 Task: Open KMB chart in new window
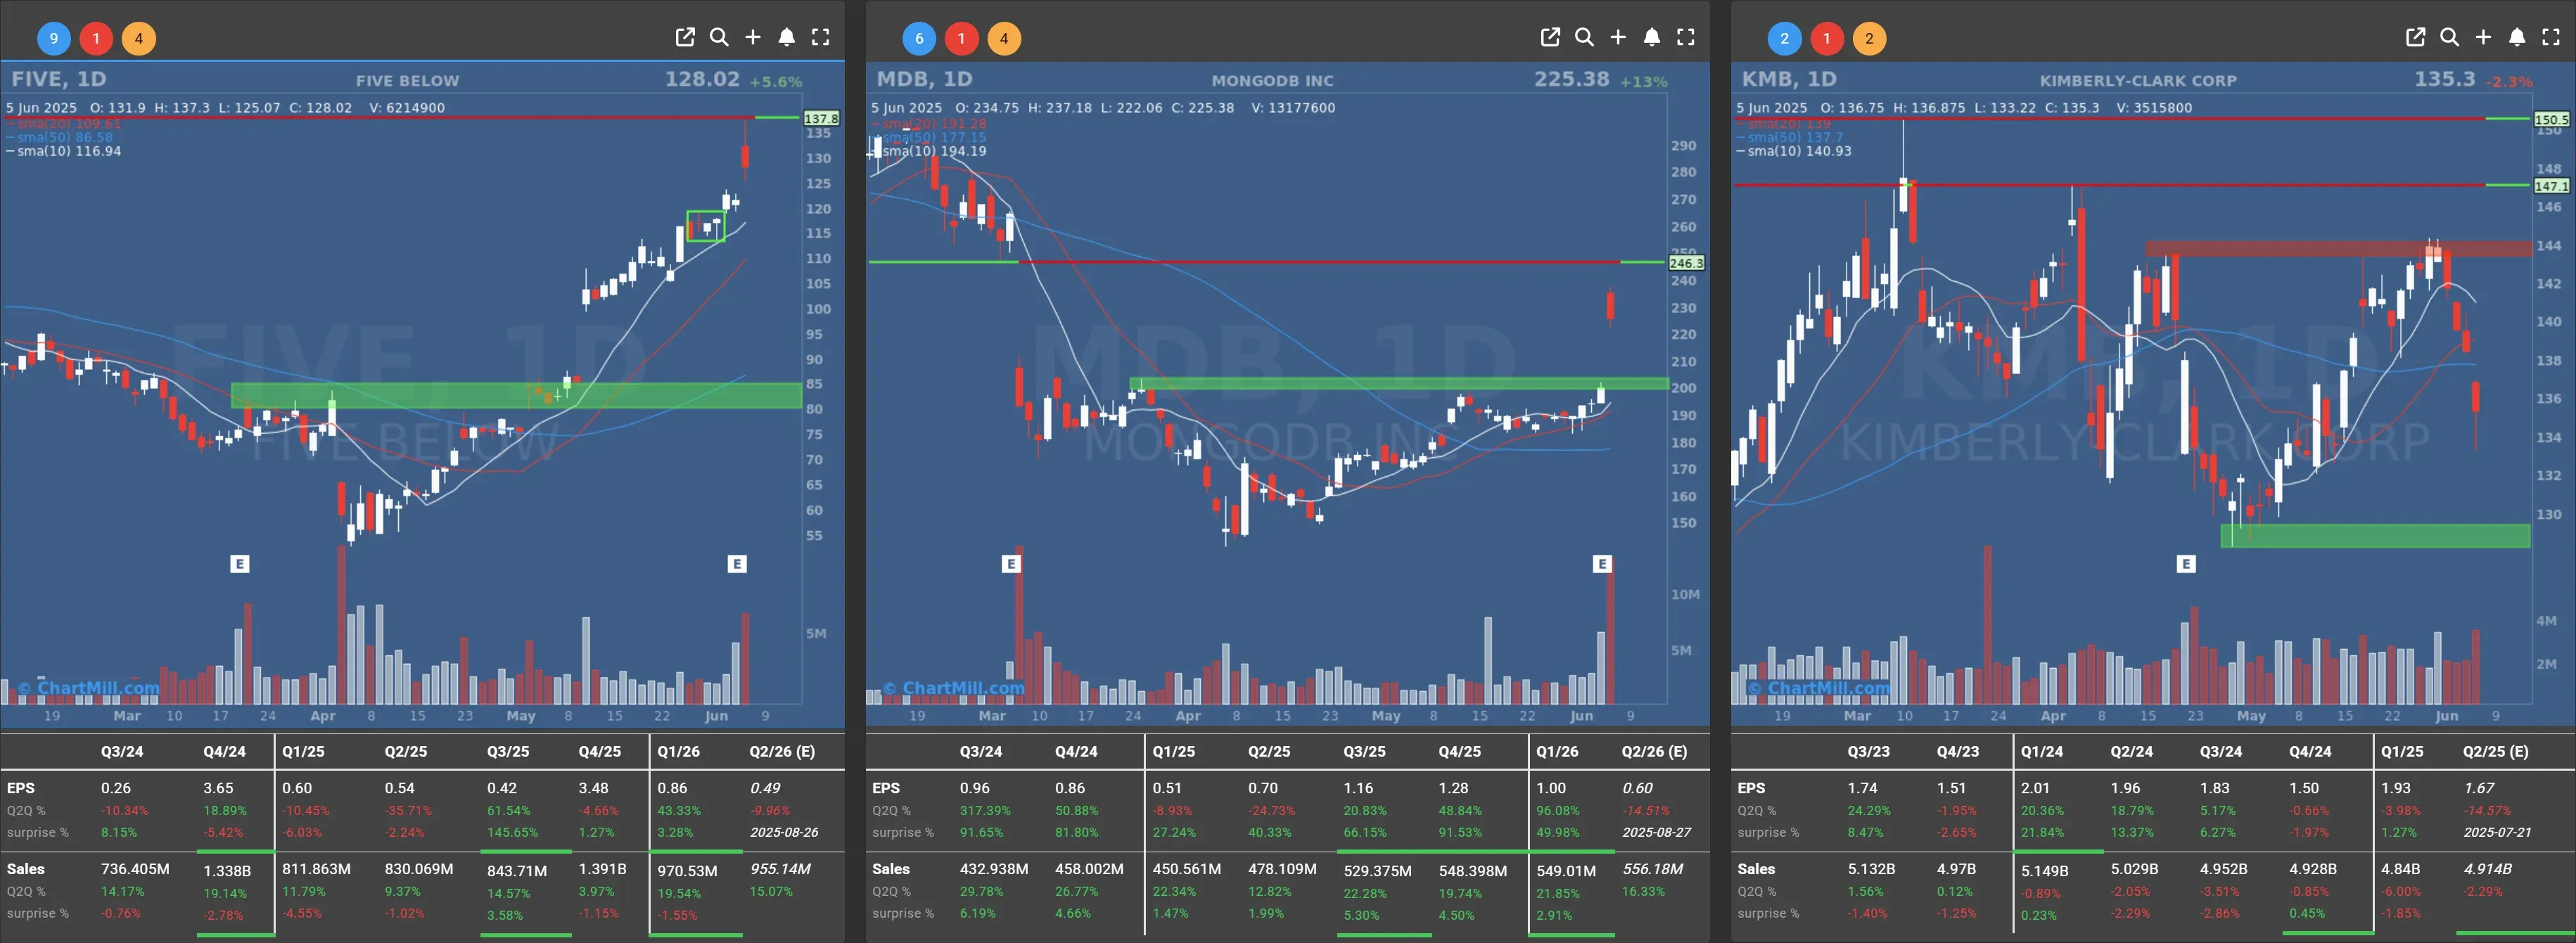(x=2415, y=37)
